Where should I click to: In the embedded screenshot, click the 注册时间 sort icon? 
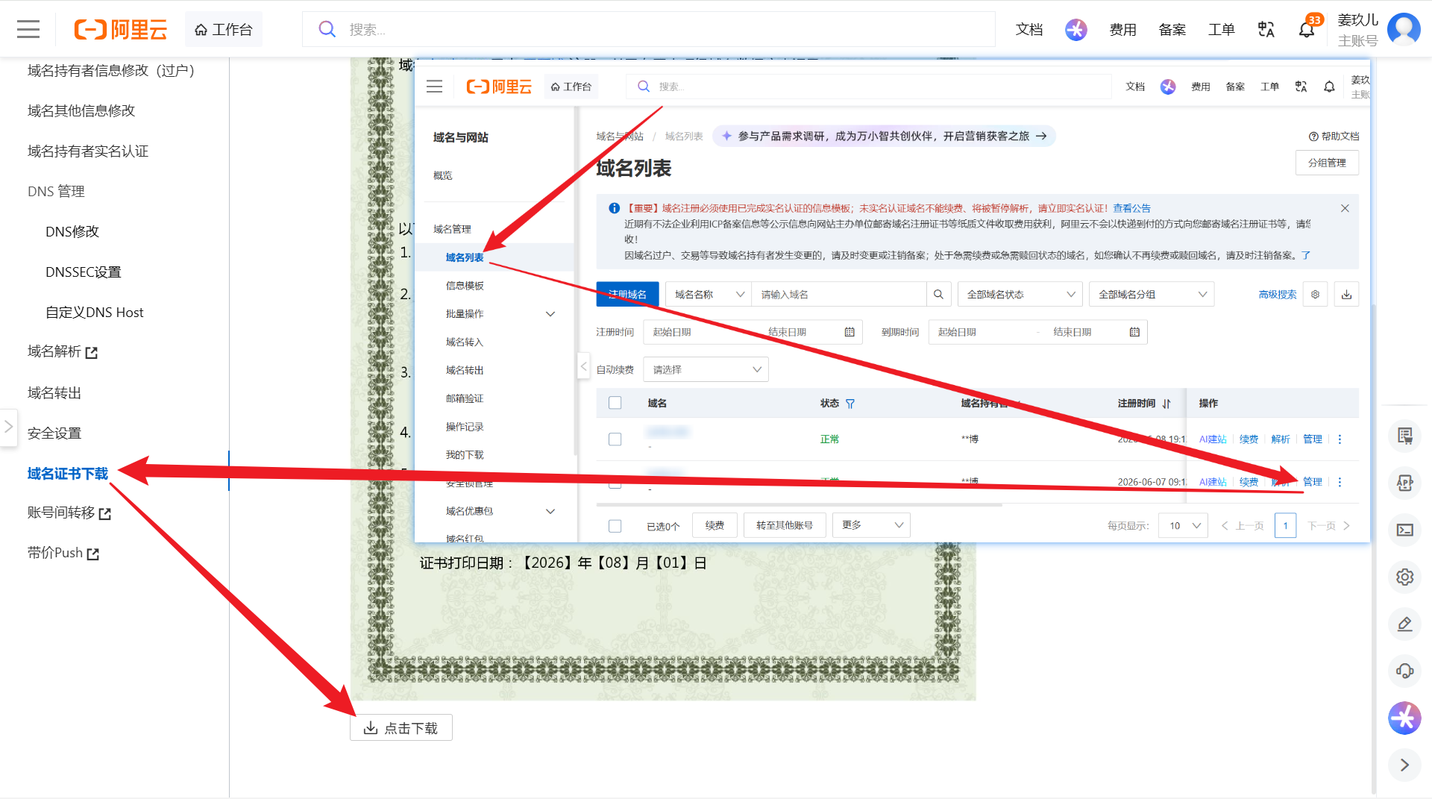1166,404
